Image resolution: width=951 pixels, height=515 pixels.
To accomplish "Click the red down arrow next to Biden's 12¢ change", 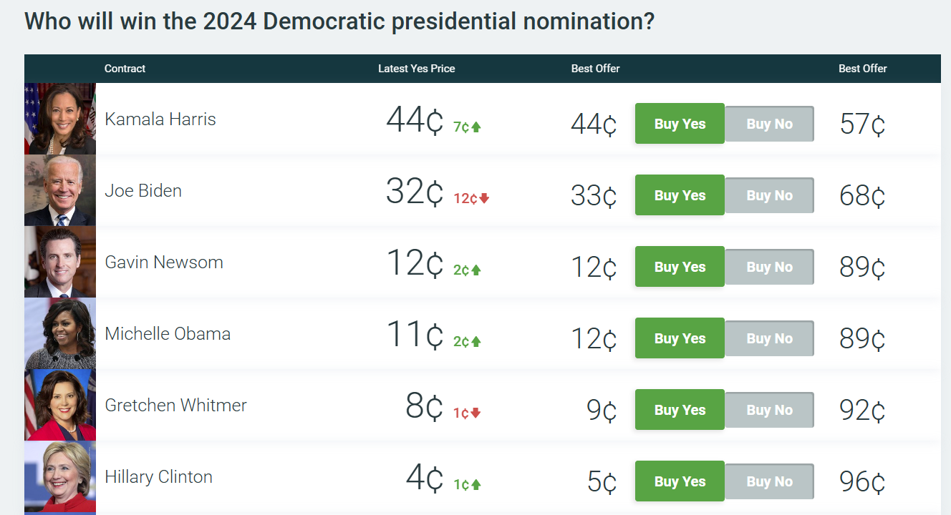I will pos(484,199).
